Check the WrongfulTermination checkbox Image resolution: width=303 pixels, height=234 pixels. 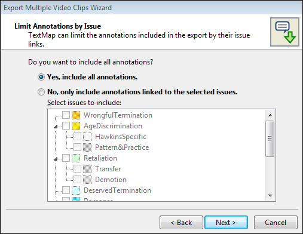[66, 115]
